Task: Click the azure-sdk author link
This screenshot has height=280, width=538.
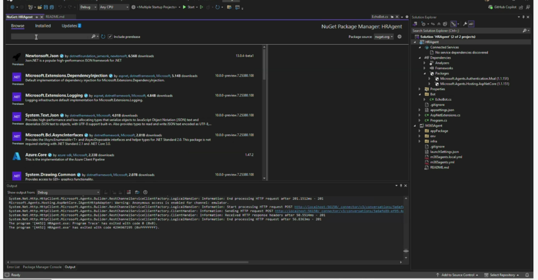Action: [x=65, y=155]
